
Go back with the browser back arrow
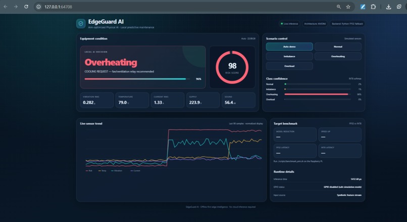click(6, 7)
